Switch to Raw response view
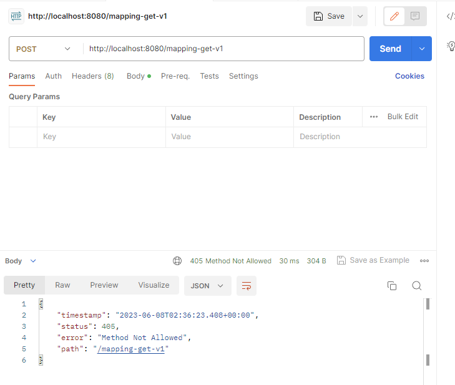The height and width of the screenshot is (385, 455). coord(62,285)
